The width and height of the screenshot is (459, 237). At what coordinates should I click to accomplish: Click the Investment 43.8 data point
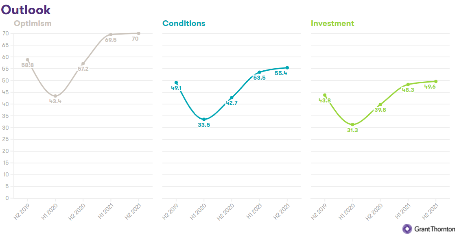point(325,95)
